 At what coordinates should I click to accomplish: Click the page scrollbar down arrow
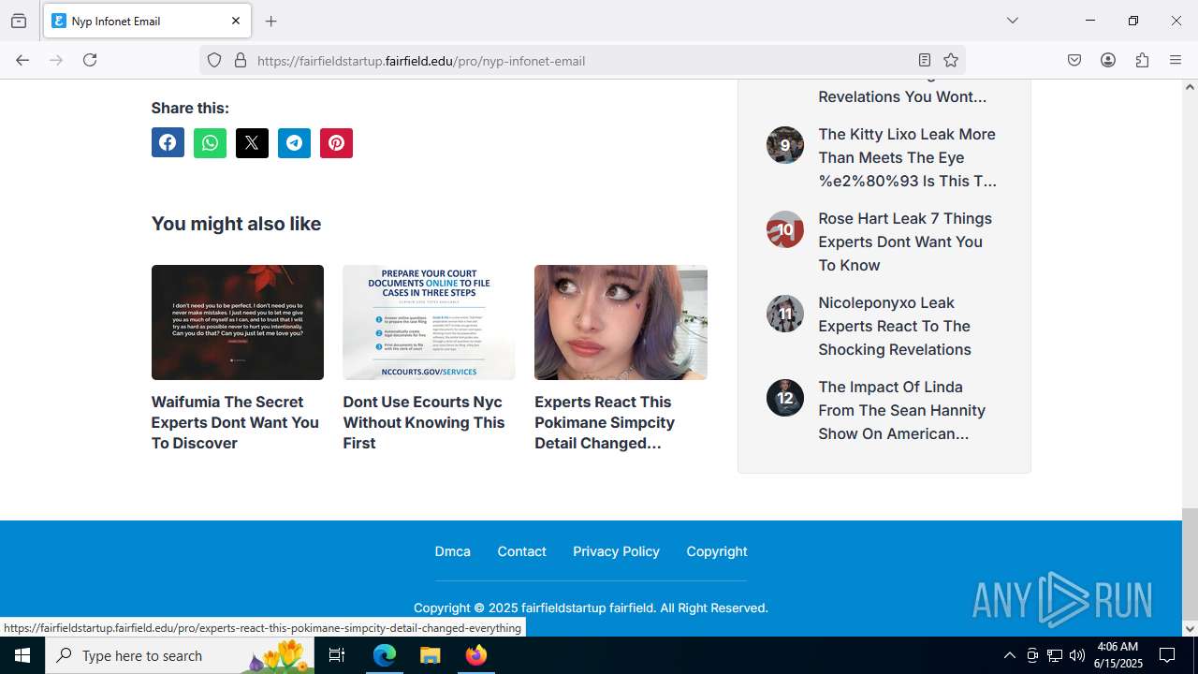[x=1190, y=628]
